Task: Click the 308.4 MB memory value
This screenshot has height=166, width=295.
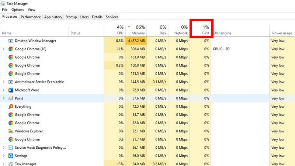Action: tap(138, 49)
